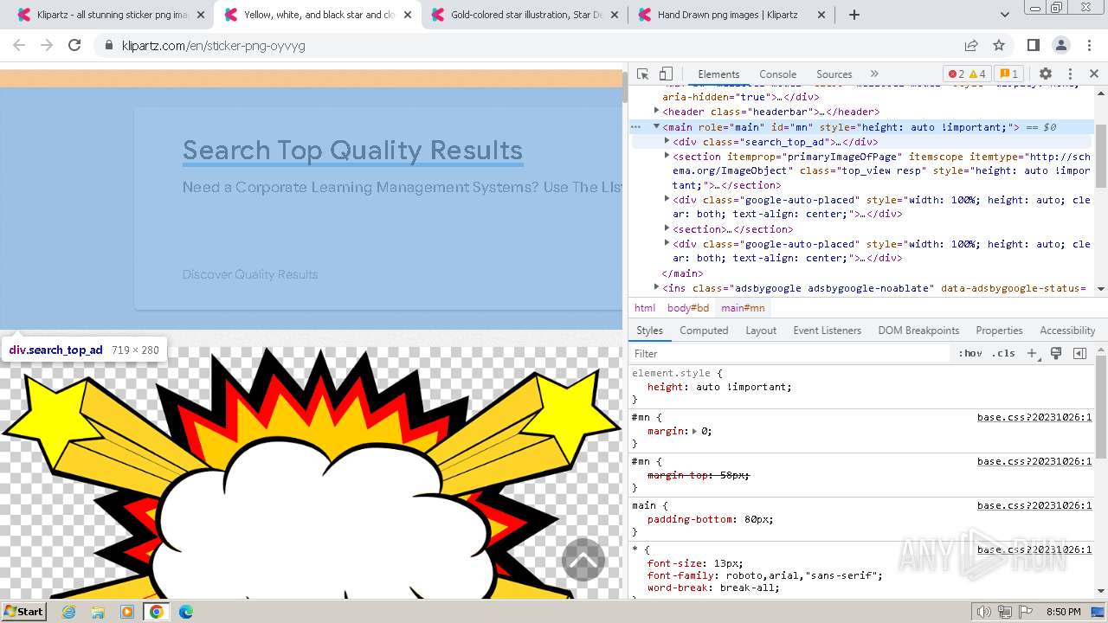Toggle the rendering emulations paintbrush icon
This screenshot has width=1108, height=623.
click(1056, 353)
